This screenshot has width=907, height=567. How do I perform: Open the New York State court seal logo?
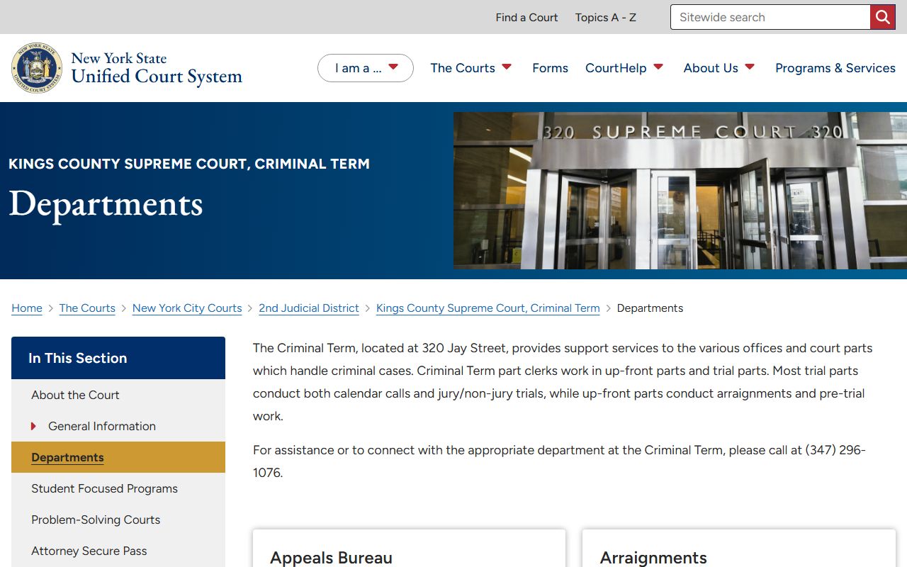37,68
